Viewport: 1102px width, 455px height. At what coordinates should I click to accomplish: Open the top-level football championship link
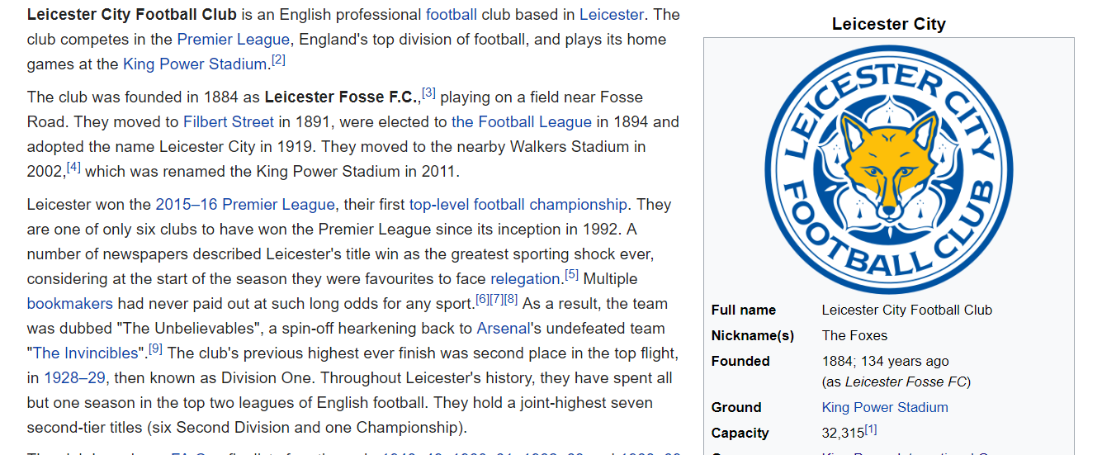(x=518, y=204)
